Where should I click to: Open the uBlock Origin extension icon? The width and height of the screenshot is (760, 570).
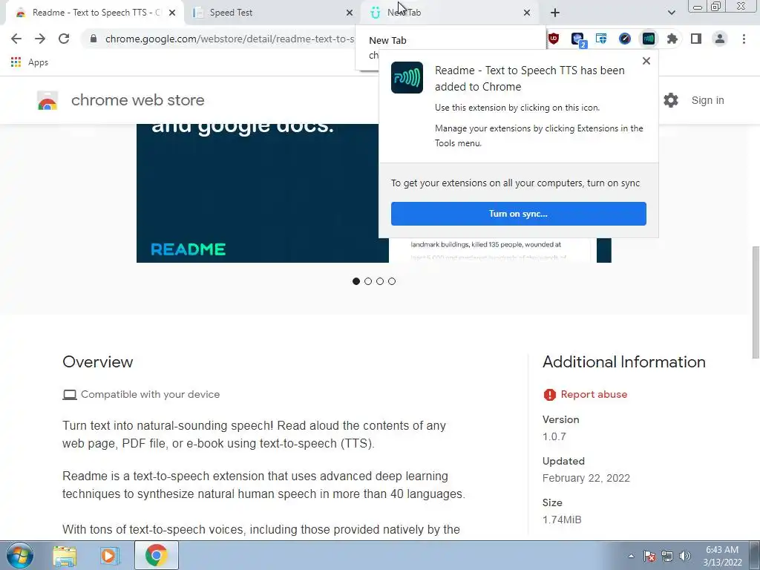(554, 39)
